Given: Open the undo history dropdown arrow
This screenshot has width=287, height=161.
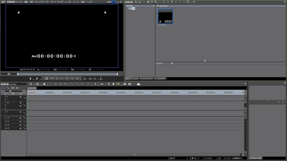Looking at the screenshot, I should [85, 85].
